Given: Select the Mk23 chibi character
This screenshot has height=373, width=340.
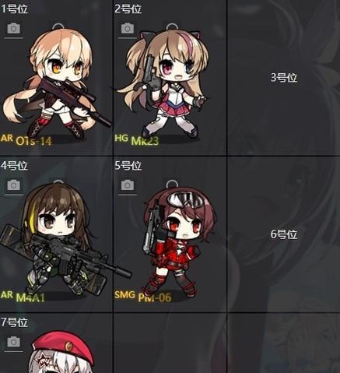Looking at the screenshot, I should click(x=163, y=83).
